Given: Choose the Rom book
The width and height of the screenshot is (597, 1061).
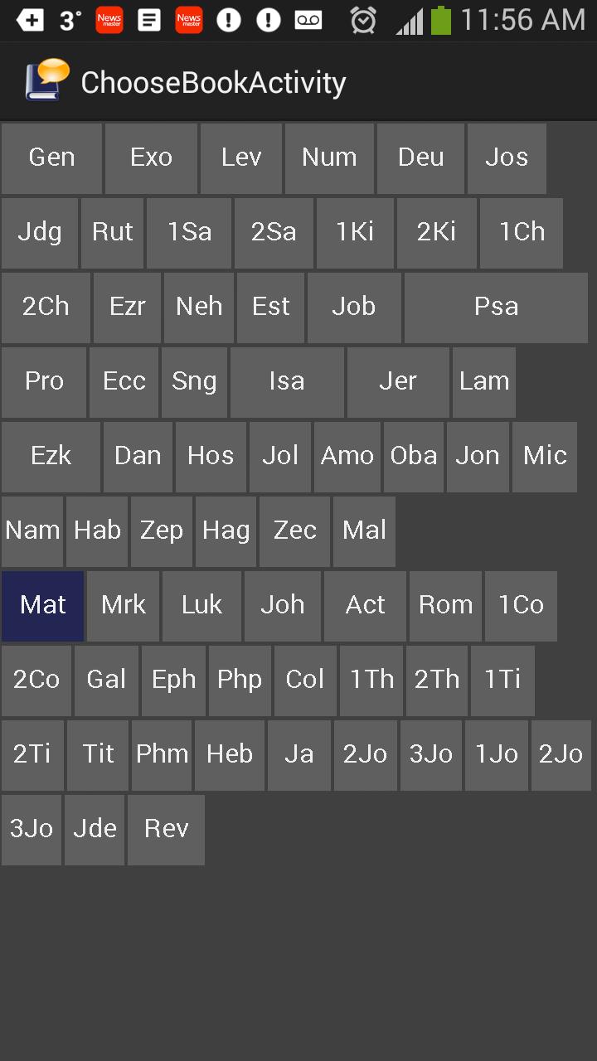Looking at the screenshot, I should click(x=445, y=606).
